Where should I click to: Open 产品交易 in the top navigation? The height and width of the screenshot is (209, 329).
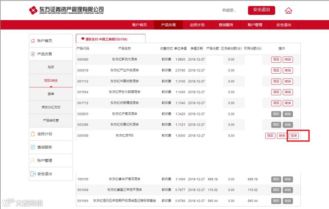click(168, 25)
